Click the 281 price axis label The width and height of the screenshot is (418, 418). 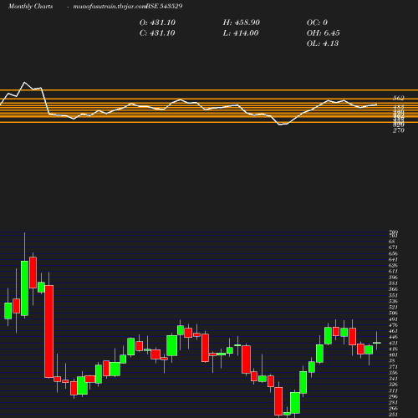click(x=393, y=403)
